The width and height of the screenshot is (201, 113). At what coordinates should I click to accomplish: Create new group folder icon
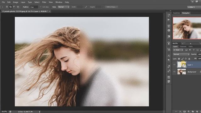pyautogui.click(x=193, y=112)
